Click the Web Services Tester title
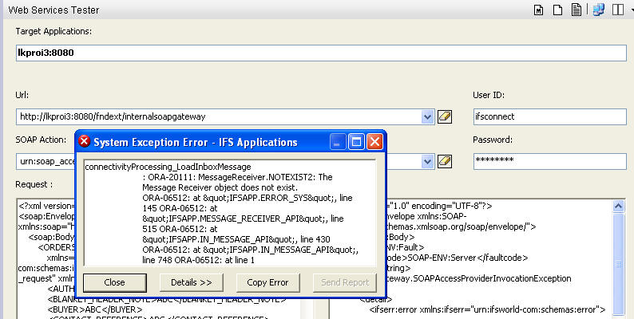The width and height of the screenshot is (634, 319). pos(53,10)
